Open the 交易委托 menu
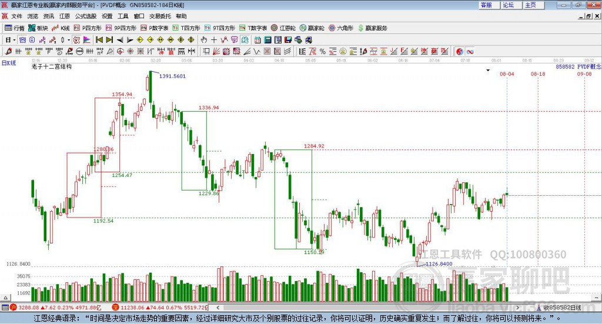The image size is (602, 324). click(160, 16)
